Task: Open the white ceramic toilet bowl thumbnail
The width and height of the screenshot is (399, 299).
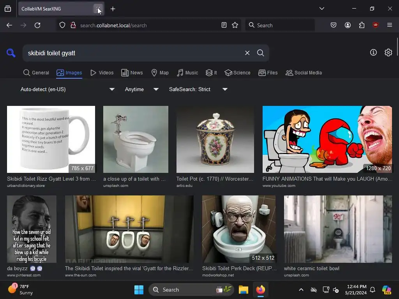Action: 338,229
